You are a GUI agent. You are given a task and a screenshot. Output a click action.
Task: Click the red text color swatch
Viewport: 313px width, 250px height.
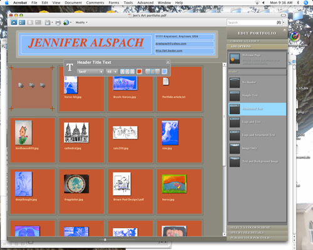pyautogui.click(x=139, y=72)
